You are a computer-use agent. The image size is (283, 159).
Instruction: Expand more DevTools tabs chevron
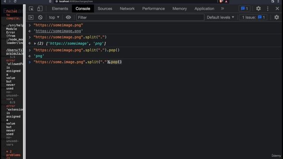tap(222, 9)
